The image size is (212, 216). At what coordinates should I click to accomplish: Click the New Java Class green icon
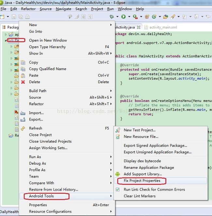(x=154, y=17)
